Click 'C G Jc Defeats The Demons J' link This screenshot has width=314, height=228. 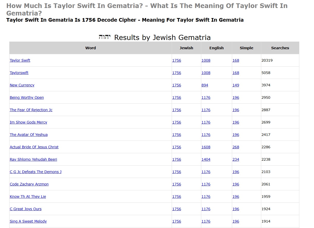(36, 172)
